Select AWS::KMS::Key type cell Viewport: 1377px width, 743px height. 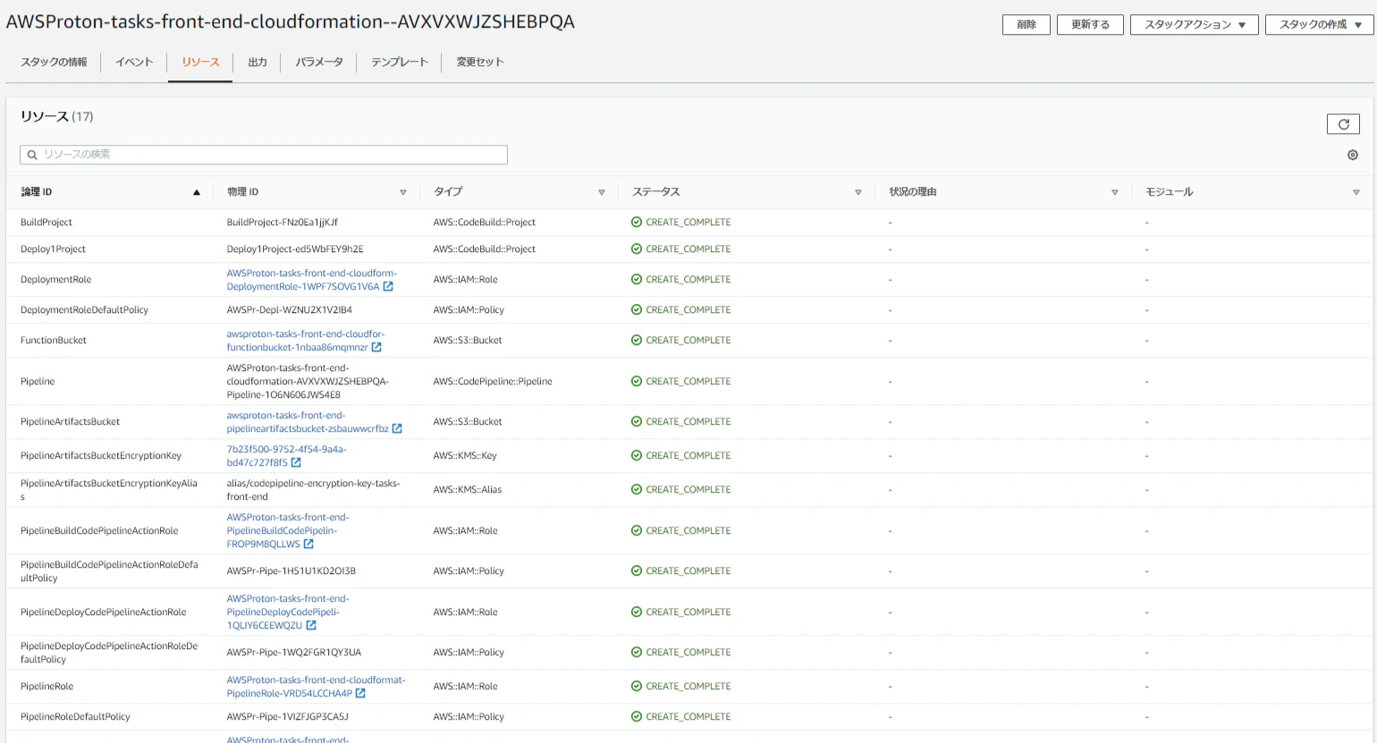[465, 456]
